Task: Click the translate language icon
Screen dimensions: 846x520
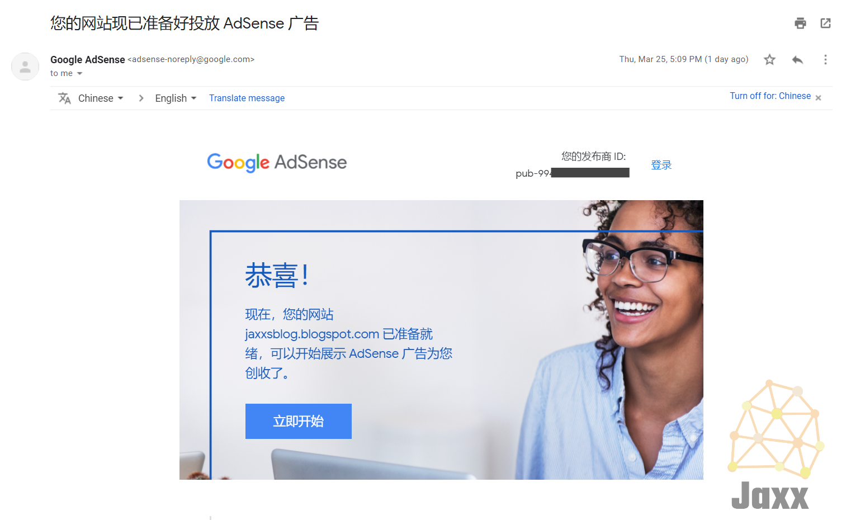Action: point(65,98)
